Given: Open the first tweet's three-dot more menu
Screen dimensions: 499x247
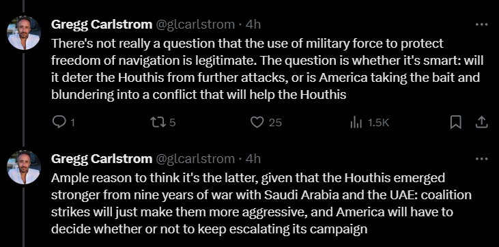Looking at the screenshot, I should 481,25.
